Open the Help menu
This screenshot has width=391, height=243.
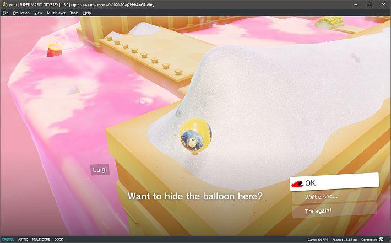point(87,13)
